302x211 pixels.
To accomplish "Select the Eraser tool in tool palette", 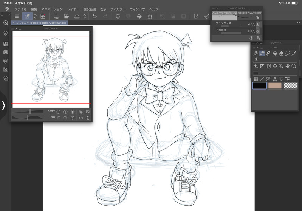I will click(x=281, y=54).
